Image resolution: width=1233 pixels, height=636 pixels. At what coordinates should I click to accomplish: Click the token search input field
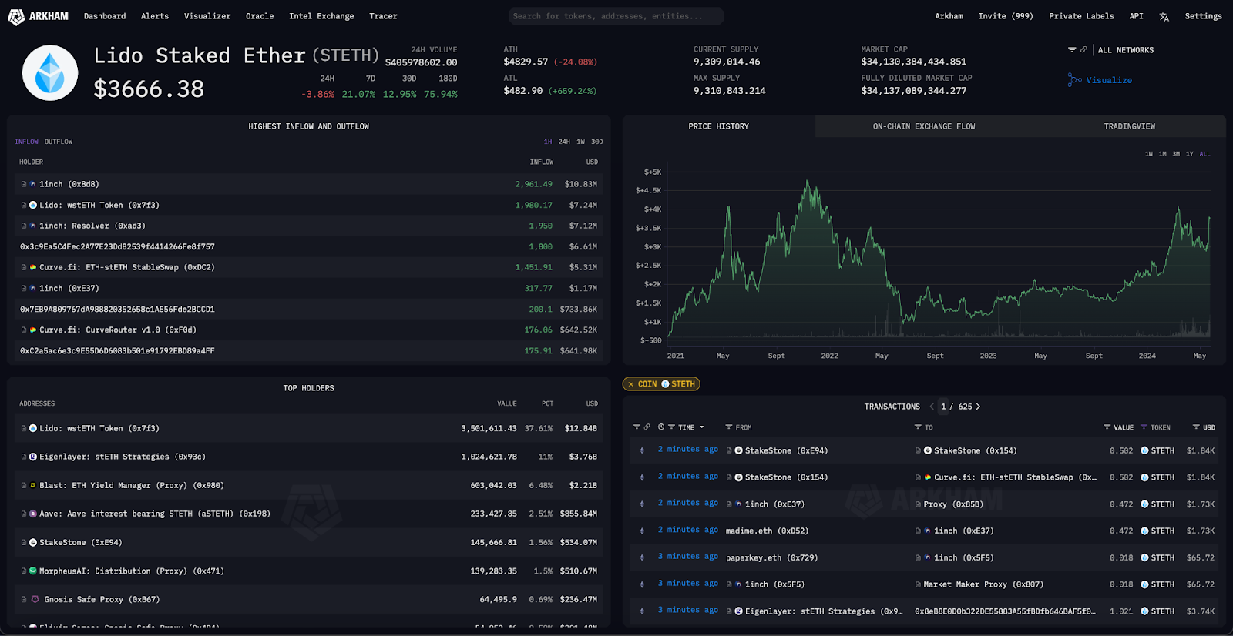616,16
